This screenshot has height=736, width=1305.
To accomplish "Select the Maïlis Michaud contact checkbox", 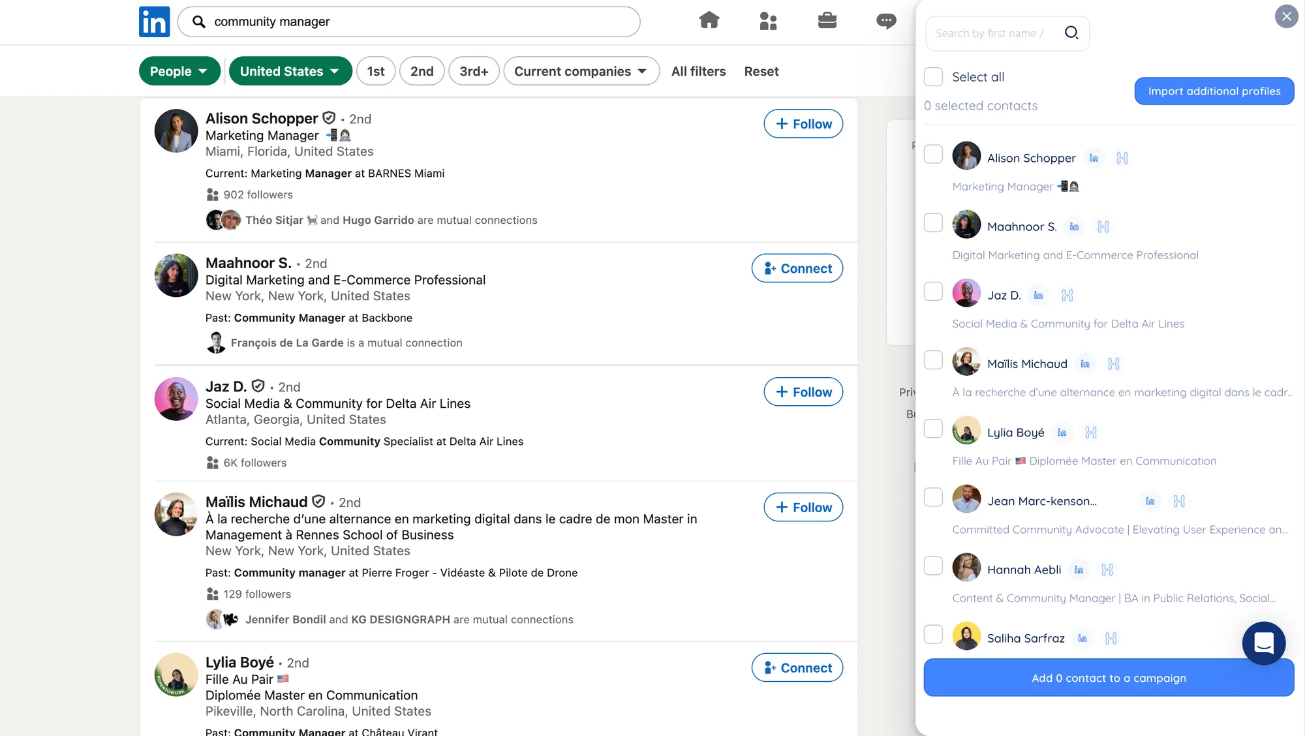I will pos(933,360).
